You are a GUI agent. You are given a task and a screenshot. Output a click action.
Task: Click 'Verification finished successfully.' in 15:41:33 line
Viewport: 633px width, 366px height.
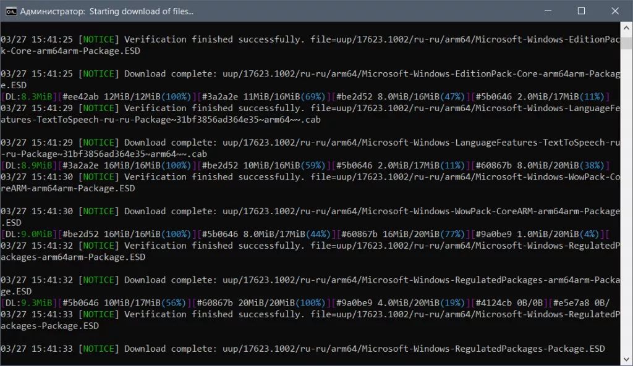coord(215,314)
